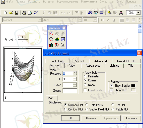Open the Normal style dropdown
Screen dimensions: 143x128
coord(40,20)
